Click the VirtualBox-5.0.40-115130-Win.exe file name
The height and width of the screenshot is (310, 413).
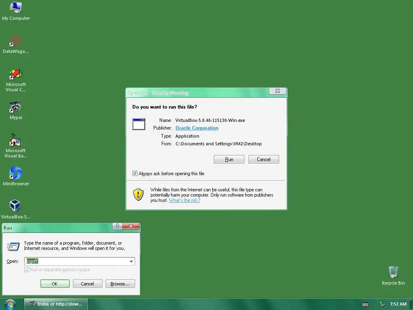[x=210, y=120]
